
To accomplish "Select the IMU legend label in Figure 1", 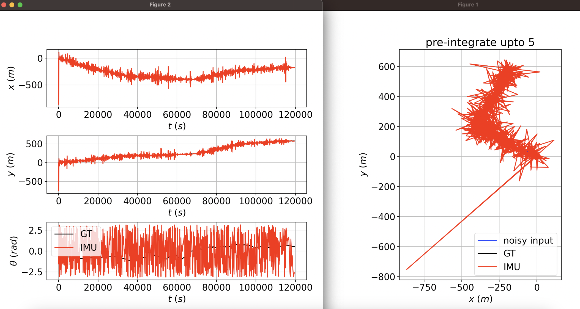I will point(511,267).
